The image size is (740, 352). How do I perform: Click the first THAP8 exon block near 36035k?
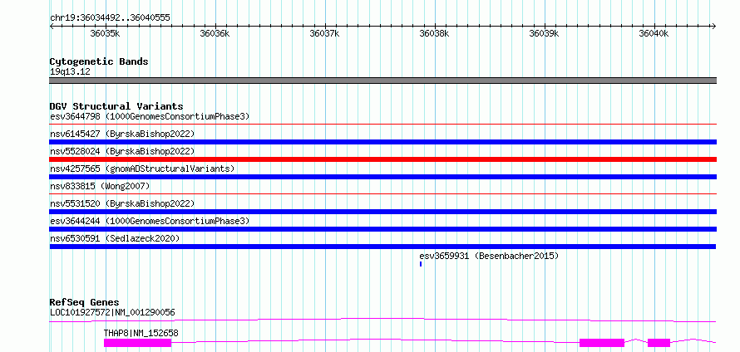[137, 343]
